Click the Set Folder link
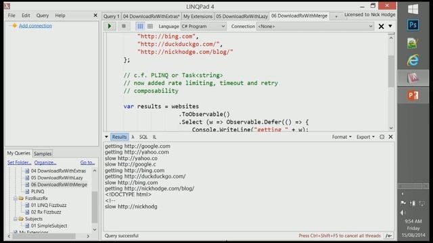 tap(19, 163)
